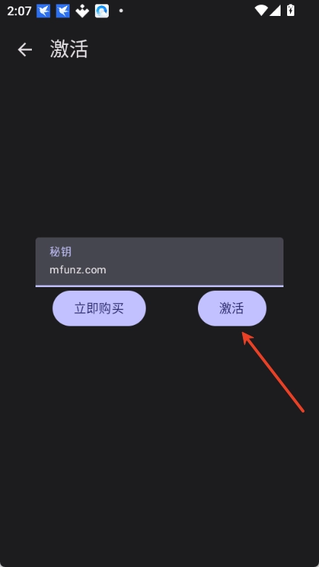Place cursor in the mfunz.com text
This screenshot has width=319, height=567.
[x=78, y=270]
